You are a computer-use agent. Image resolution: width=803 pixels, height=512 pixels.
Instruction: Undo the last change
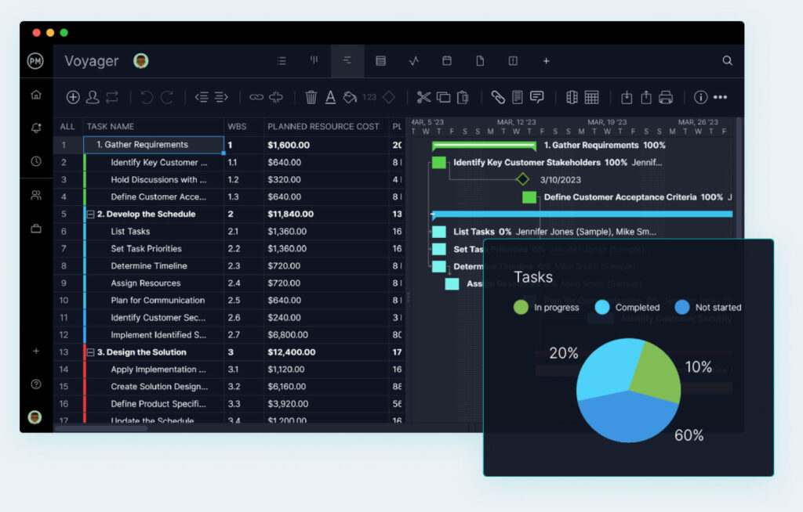(x=147, y=97)
